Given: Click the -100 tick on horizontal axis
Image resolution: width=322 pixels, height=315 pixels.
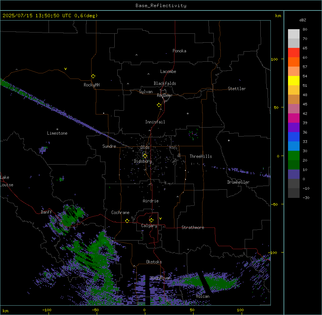Looking at the screenshot, I should coord(47,310).
